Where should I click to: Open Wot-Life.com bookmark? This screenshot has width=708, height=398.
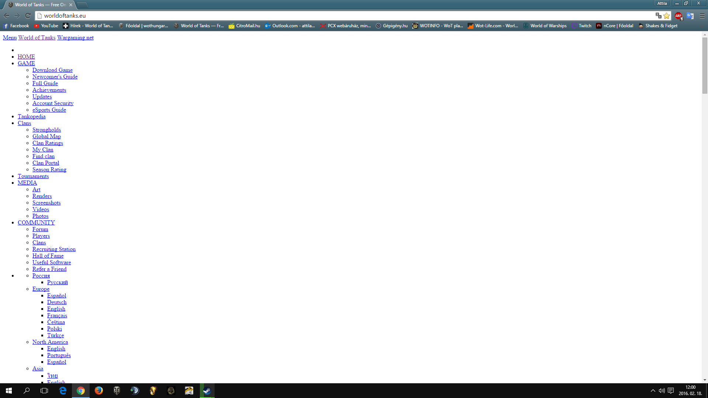pos(493,26)
